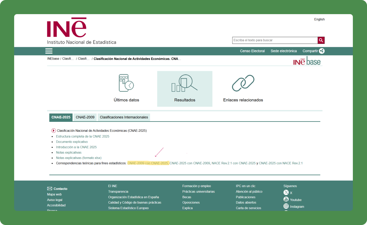This screenshot has width=367, height=225.
Task: Open Organización Estadística en España link
Action: click(x=134, y=197)
